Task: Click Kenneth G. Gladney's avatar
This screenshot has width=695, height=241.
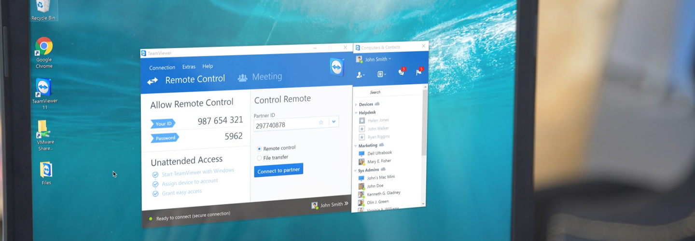Action: 361,195
